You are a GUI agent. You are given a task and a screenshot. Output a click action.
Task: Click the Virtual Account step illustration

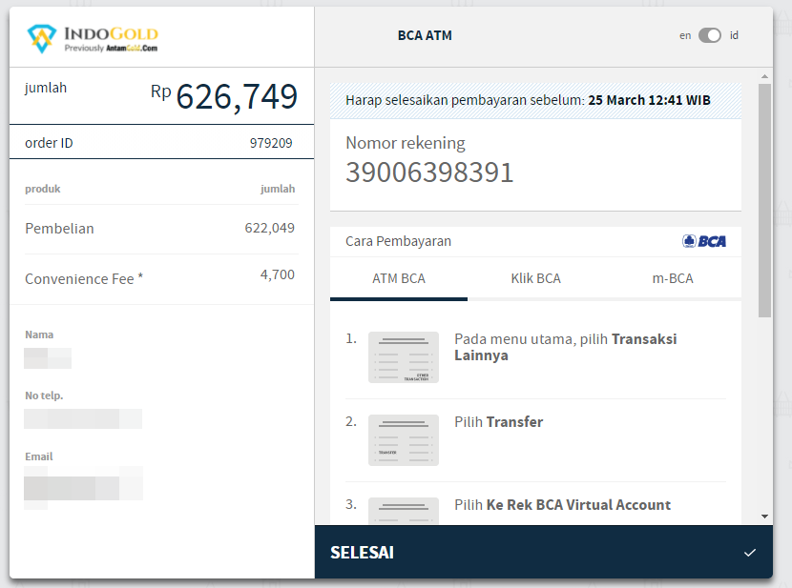pyautogui.click(x=404, y=511)
